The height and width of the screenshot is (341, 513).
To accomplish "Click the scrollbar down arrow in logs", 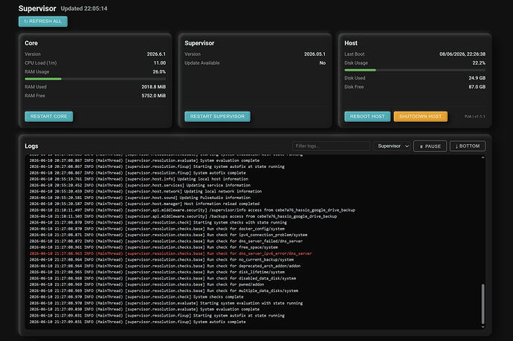I will (x=483, y=327).
